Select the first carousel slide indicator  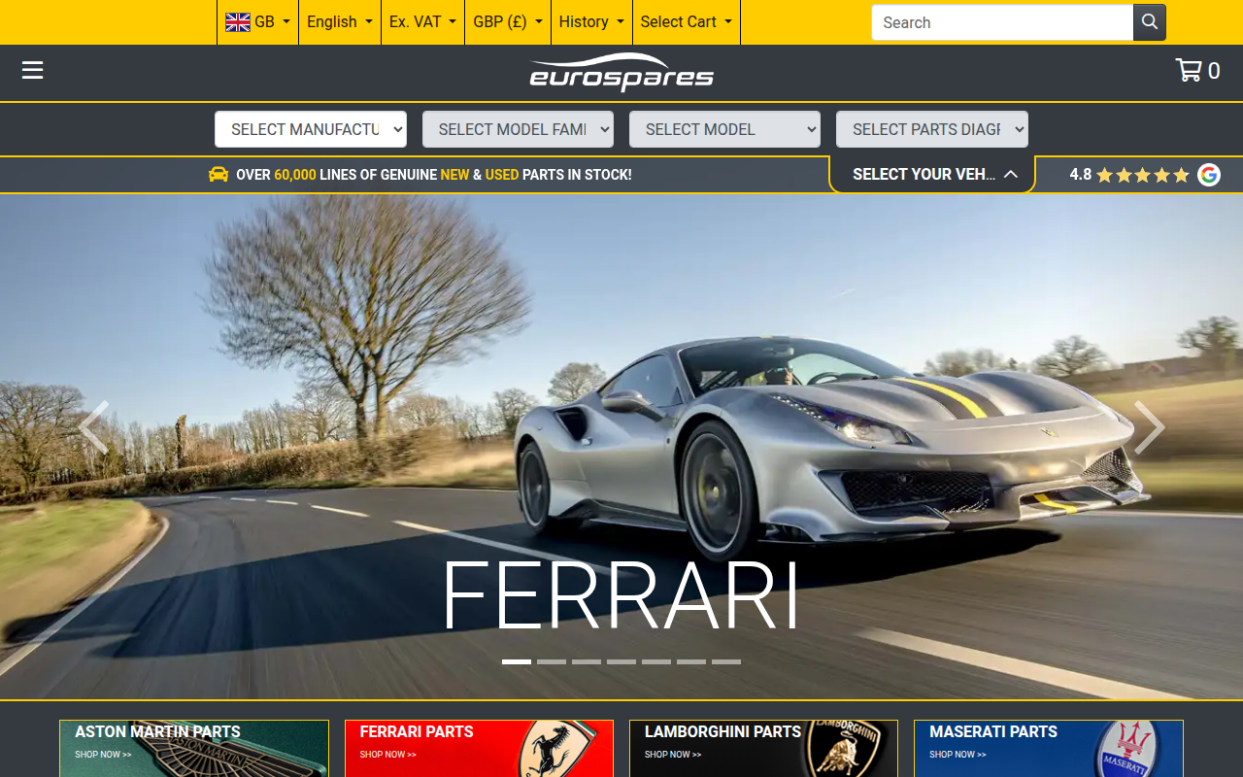pos(517,661)
